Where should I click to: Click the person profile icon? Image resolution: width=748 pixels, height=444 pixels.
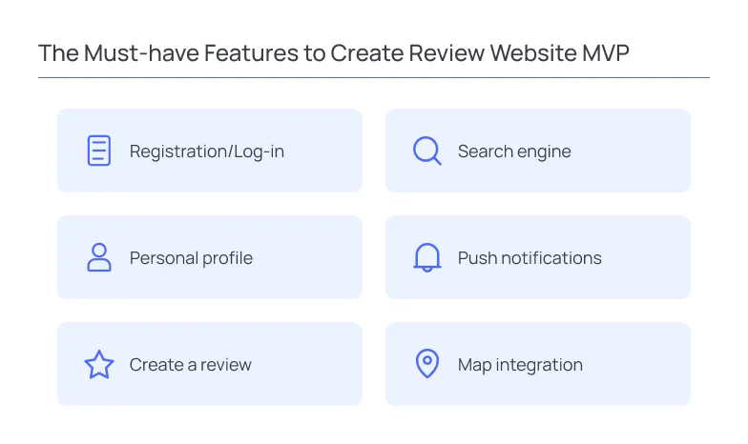click(x=99, y=257)
